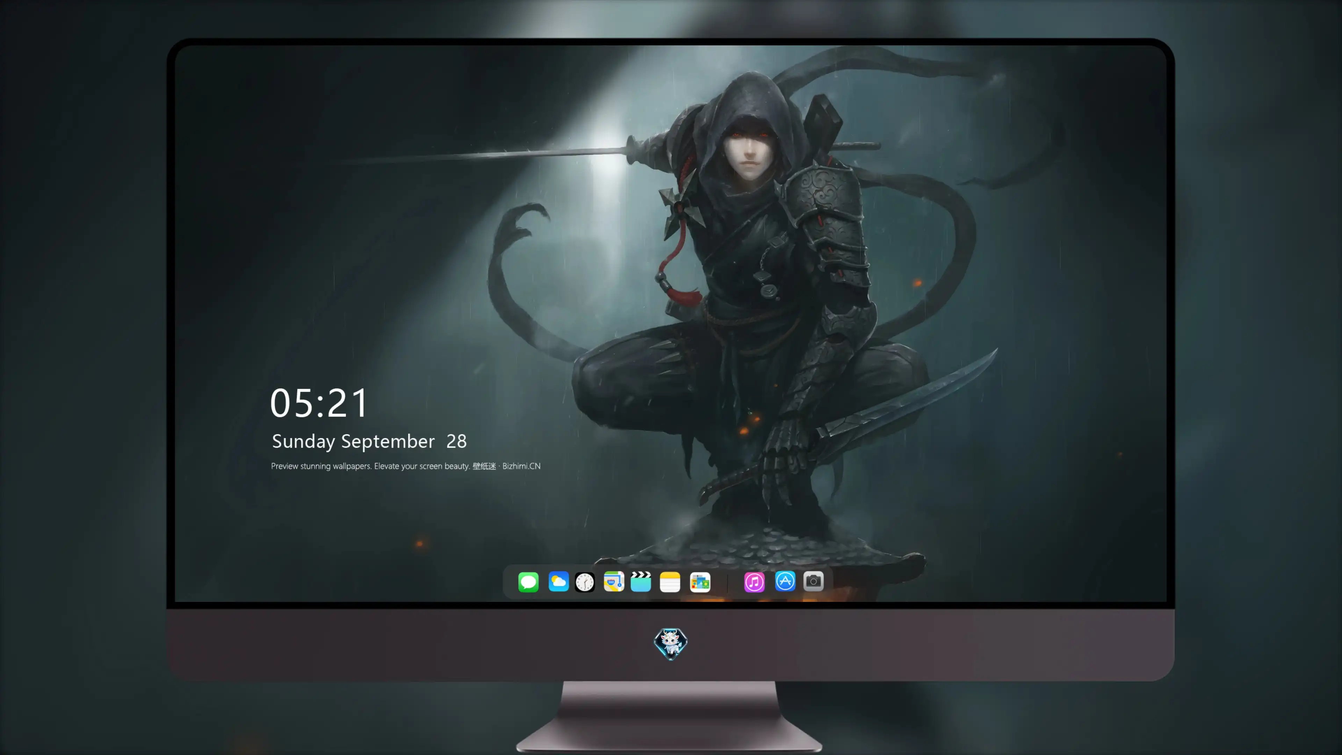
Task: Launch the Weather app from the dock
Action: pyautogui.click(x=558, y=582)
